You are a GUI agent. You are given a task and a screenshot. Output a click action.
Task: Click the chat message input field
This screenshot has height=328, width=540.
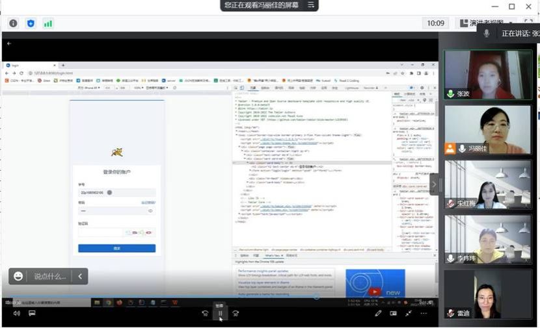[x=50, y=276]
